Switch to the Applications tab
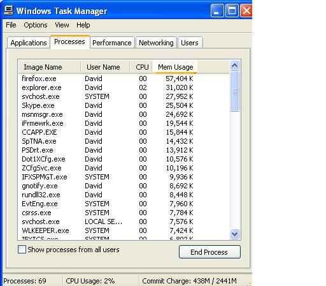 [x=29, y=43]
